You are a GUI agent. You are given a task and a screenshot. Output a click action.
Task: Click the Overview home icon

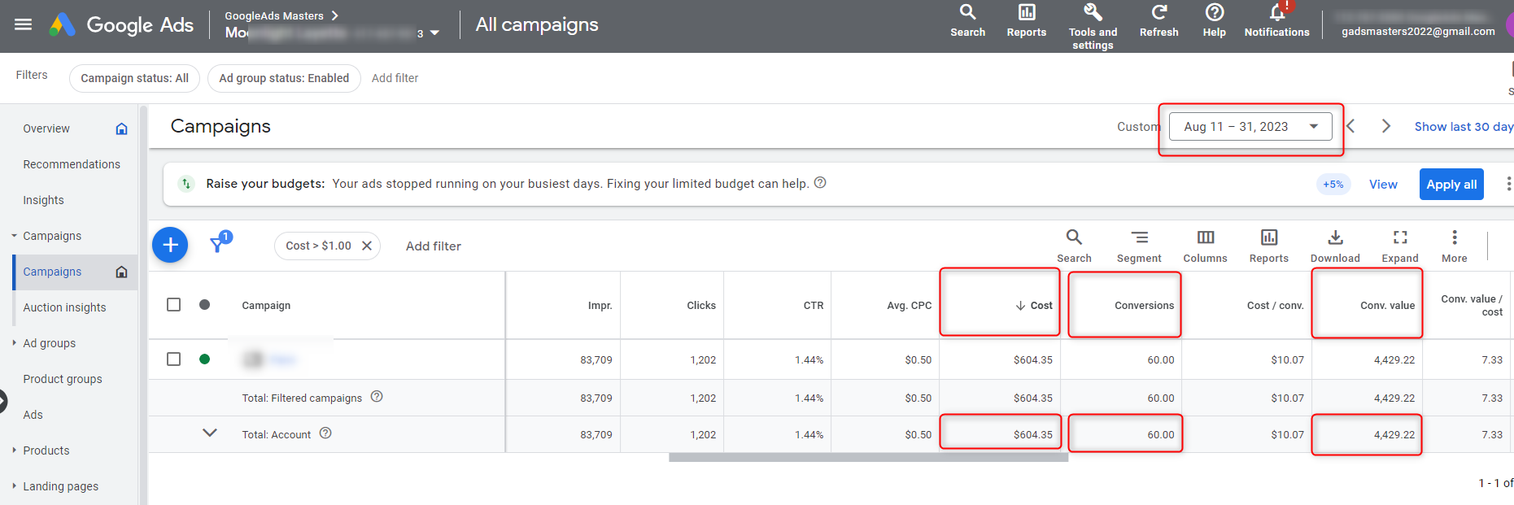(121, 128)
